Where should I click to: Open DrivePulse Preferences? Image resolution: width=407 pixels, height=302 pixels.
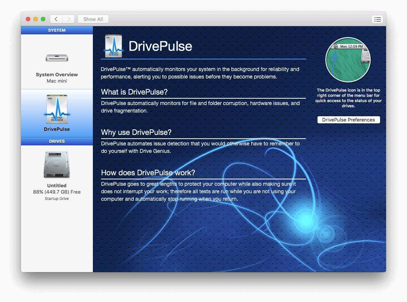point(349,120)
